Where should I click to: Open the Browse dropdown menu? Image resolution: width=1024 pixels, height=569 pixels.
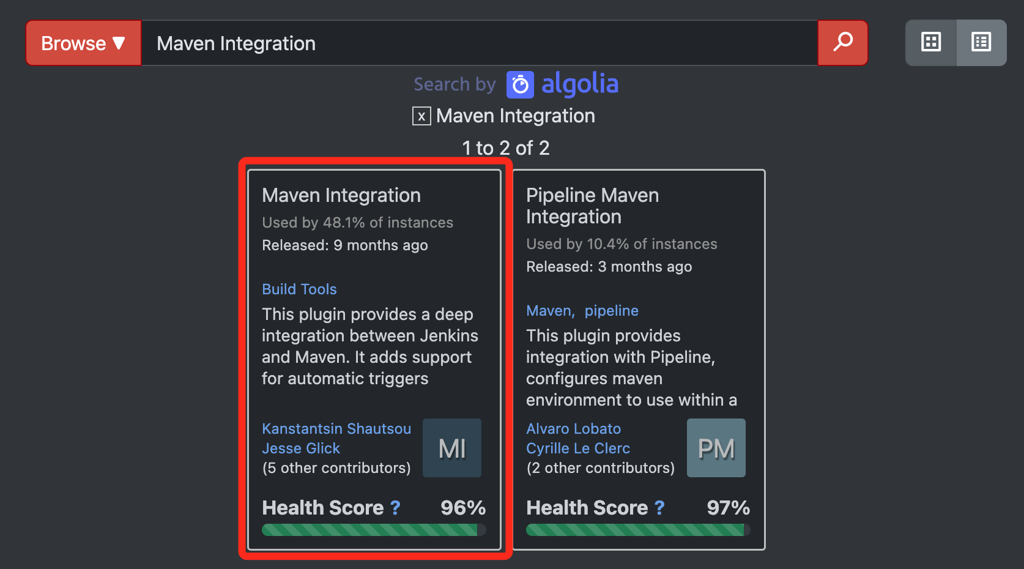coord(83,43)
